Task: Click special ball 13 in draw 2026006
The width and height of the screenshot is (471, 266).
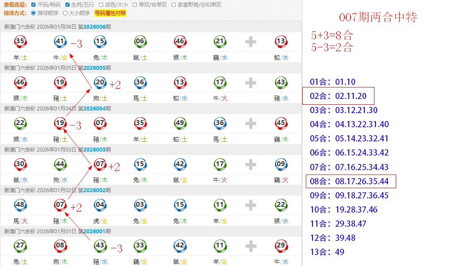Action: [281, 42]
